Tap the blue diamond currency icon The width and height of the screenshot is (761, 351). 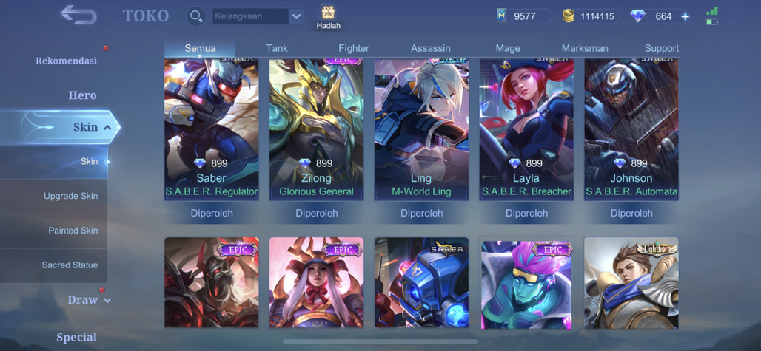637,16
